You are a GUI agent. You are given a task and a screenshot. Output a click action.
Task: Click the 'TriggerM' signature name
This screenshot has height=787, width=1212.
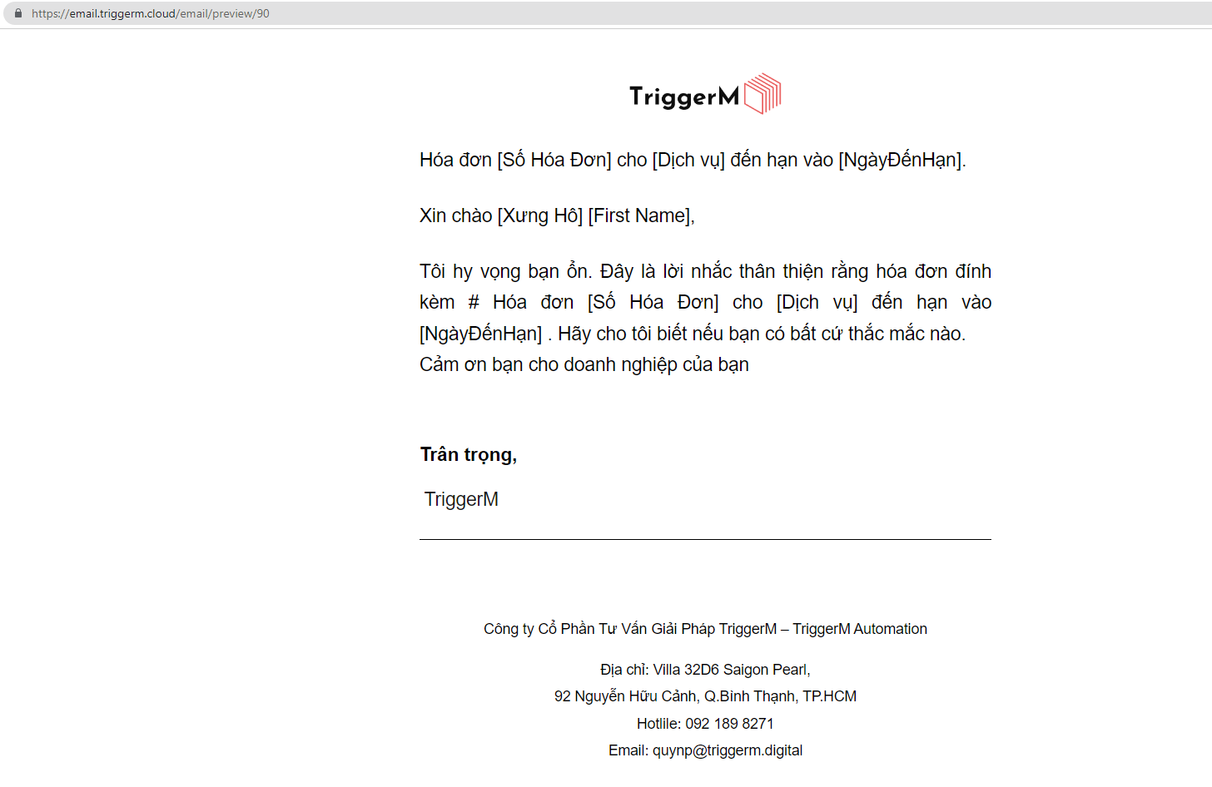(x=461, y=499)
